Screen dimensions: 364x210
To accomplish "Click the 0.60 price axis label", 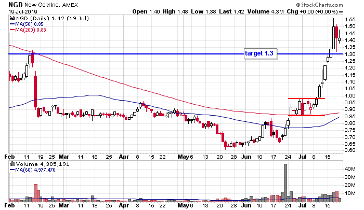I will coord(350,150).
